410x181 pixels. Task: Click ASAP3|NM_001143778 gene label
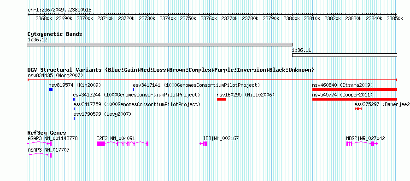point(53,138)
